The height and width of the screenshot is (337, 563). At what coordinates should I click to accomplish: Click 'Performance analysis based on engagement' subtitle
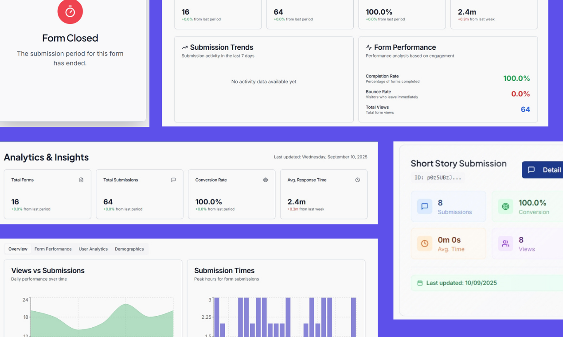pos(410,56)
